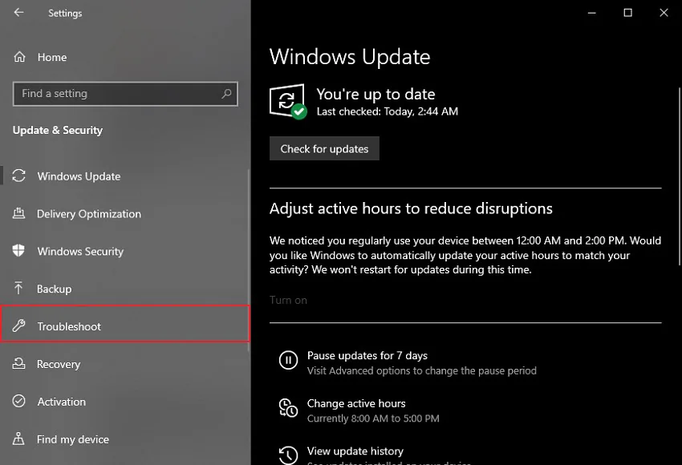Click the 'Last checked: Today, 2:44 AM' text

pyautogui.click(x=387, y=111)
